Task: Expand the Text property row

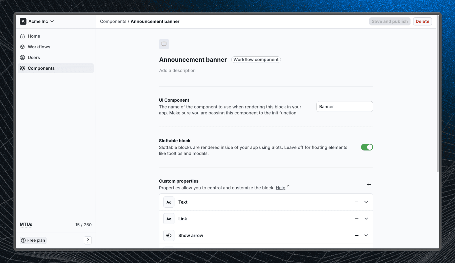Action: (366, 202)
